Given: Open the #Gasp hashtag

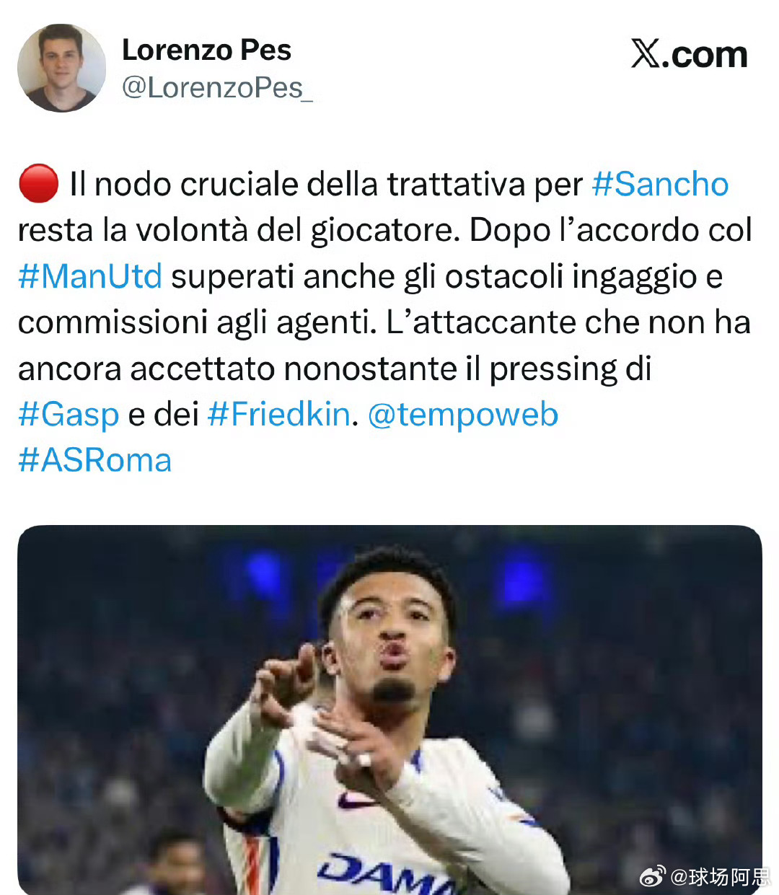Looking at the screenshot, I should (69, 415).
